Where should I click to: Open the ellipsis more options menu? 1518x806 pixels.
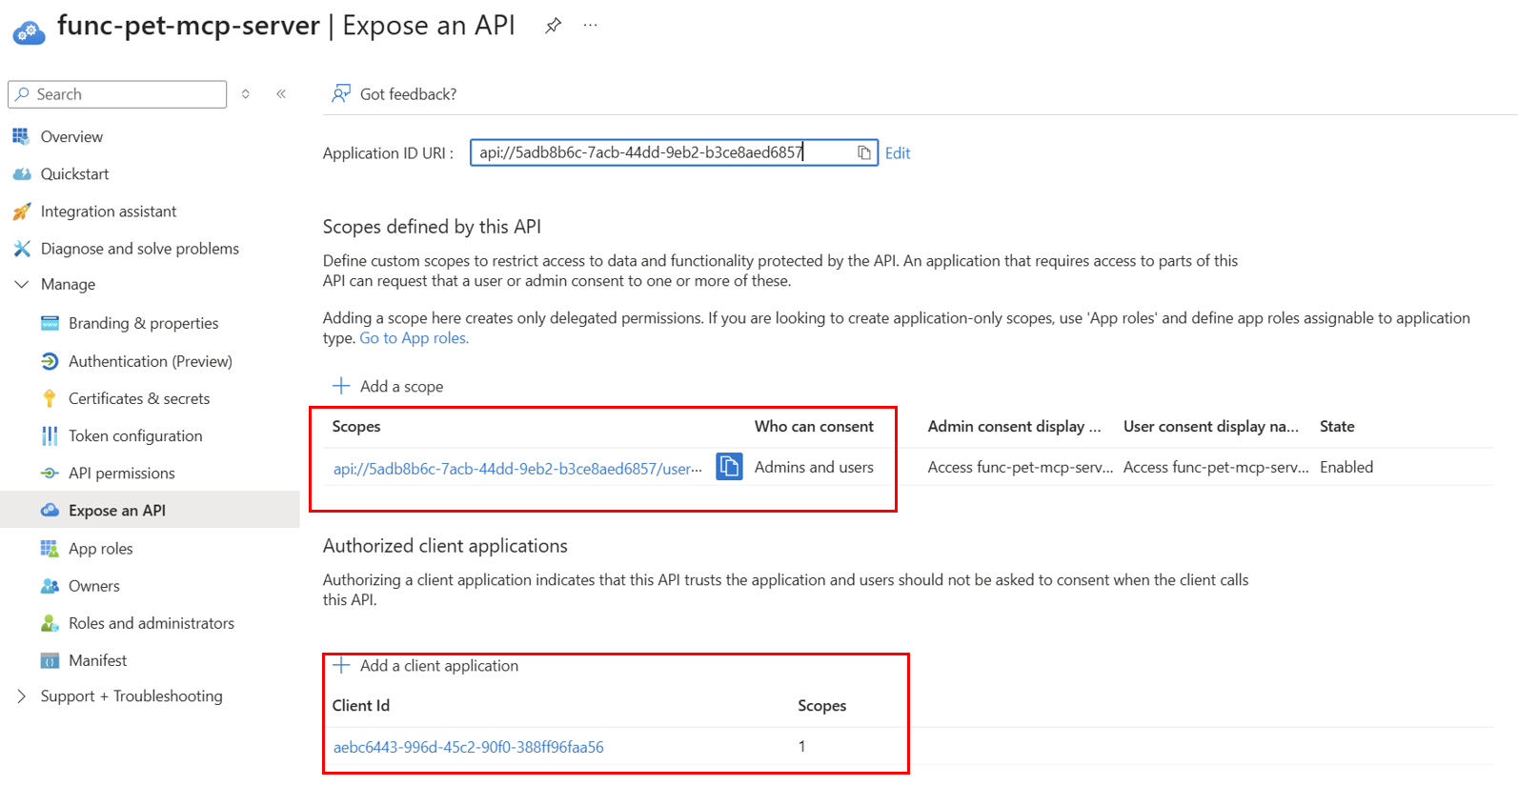click(x=591, y=26)
